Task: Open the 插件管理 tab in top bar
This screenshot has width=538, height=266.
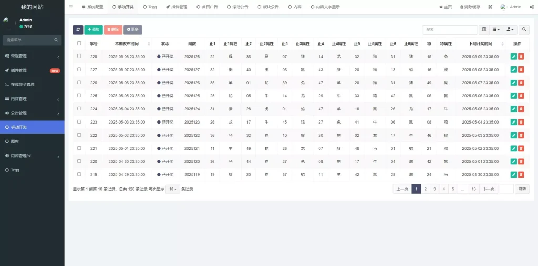Action: tap(177, 7)
